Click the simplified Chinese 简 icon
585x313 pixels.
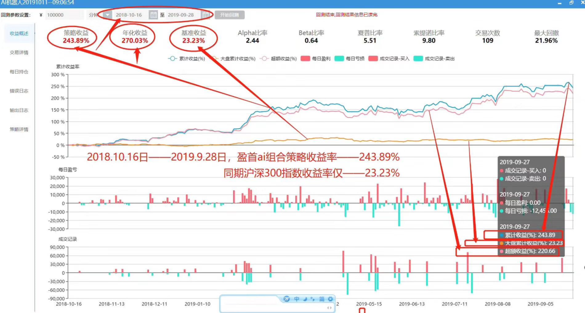pyautogui.click(x=322, y=299)
